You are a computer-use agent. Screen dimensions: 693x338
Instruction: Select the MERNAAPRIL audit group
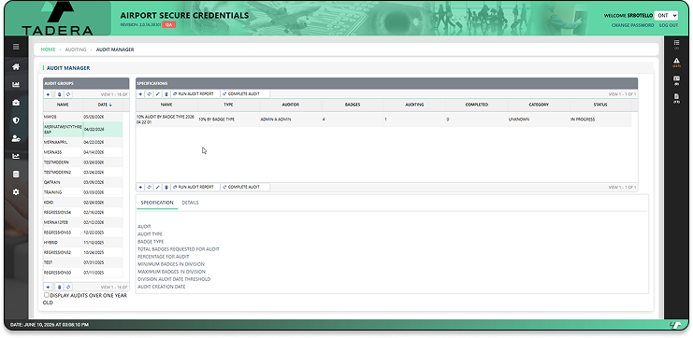[x=82, y=143]
